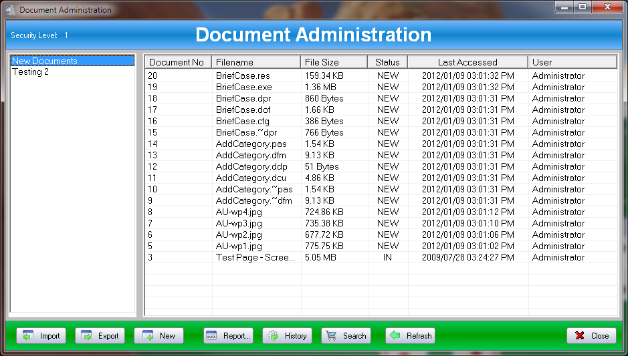The height and width of the screenshot is (356, 628).
Task: View document History
Action: click(287, 336)
